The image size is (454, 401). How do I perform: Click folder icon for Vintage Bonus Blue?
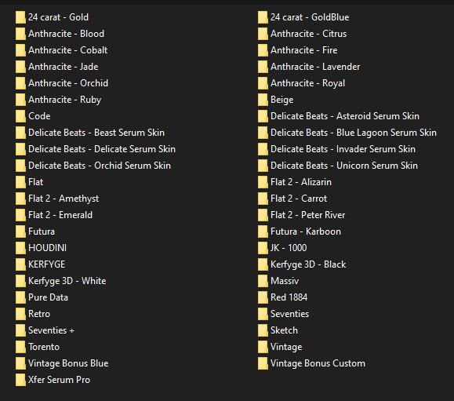click(x=20, y=363)
